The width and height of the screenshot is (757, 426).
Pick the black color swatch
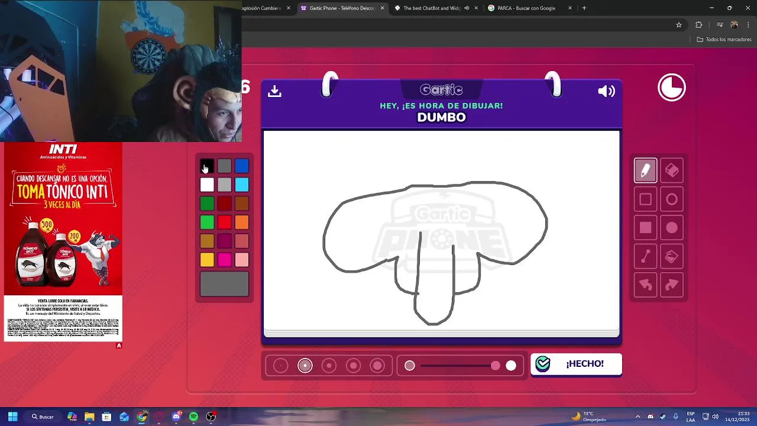pyautogui.click(x=207, y=166)
